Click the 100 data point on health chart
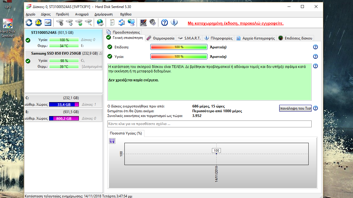The width and height of the screenshot is (353, 198). pyautogui.click(x=216, y=153)
